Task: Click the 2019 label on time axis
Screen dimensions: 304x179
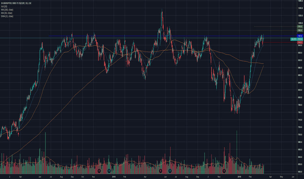Action: [239, 177]
